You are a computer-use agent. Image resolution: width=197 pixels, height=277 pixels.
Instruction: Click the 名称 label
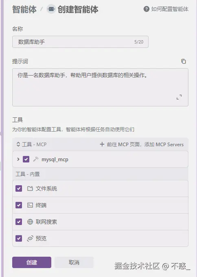pyautogui.click(x=18, y=29)
